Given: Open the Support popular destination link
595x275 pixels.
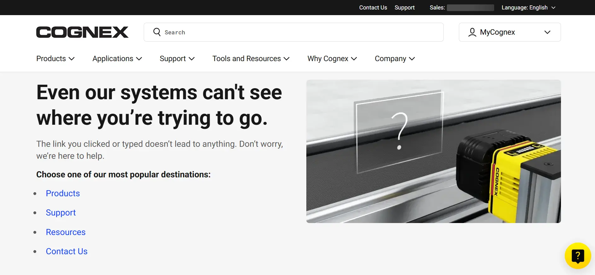Looking at the screenshot, I should 61,213.
